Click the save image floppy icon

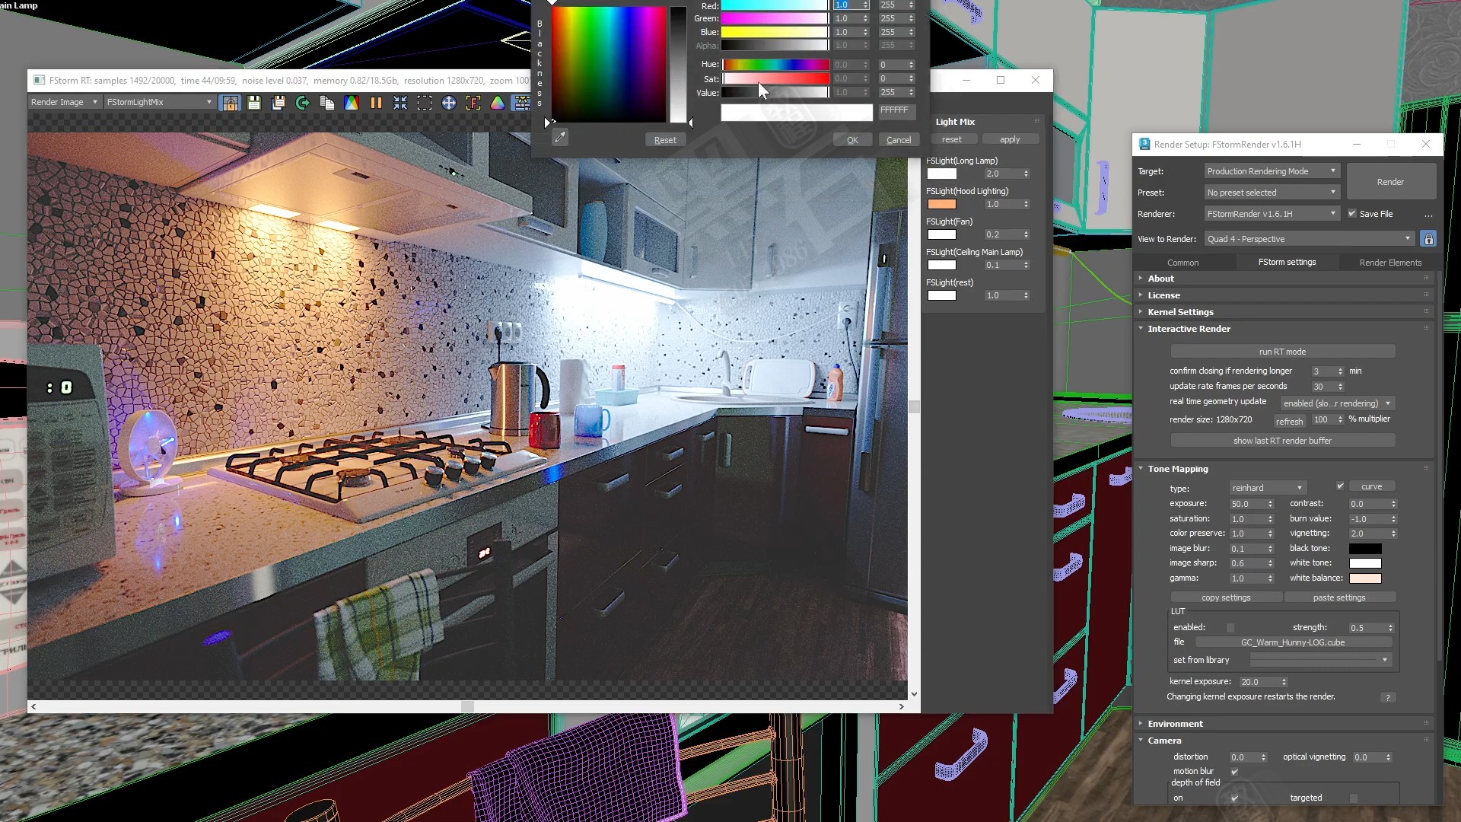click(254, 103)
